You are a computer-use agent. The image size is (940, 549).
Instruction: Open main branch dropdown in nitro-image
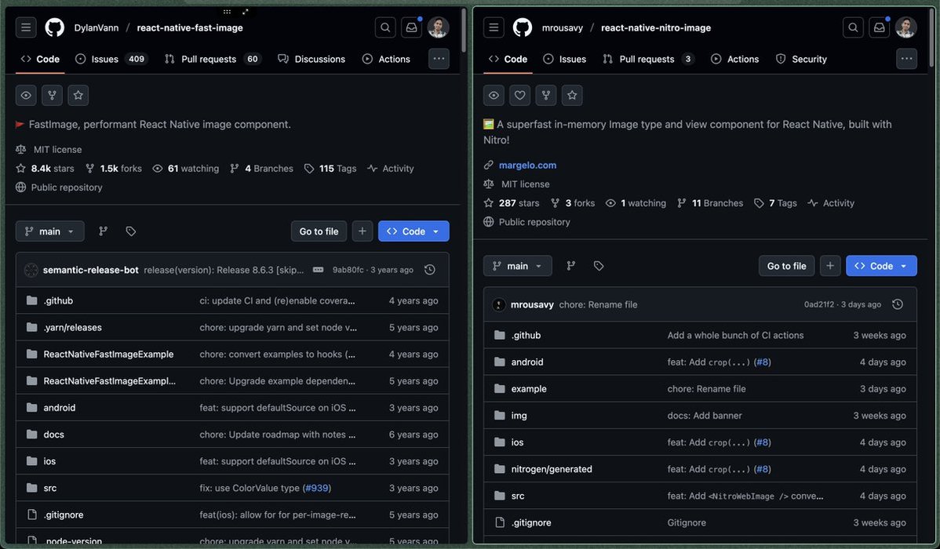(517, 266)
